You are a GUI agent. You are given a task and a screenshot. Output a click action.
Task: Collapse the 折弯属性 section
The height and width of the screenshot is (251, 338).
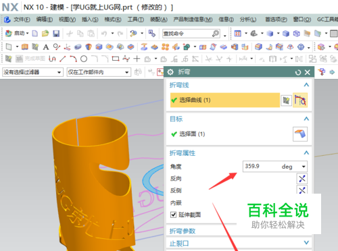pyautogui.click(x=306, y=153)
